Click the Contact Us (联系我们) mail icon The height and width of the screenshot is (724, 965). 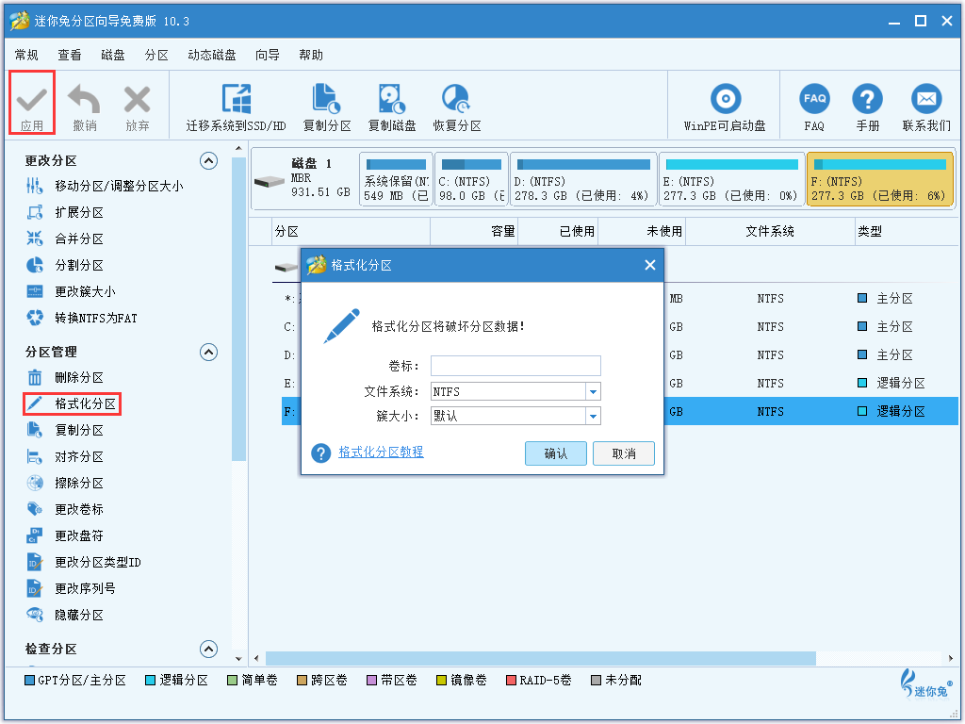click(926, 98)
